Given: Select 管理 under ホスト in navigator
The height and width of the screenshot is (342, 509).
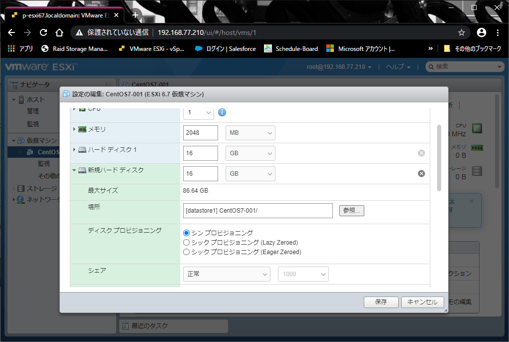Looking at the screenshot, I should [33, 111].
